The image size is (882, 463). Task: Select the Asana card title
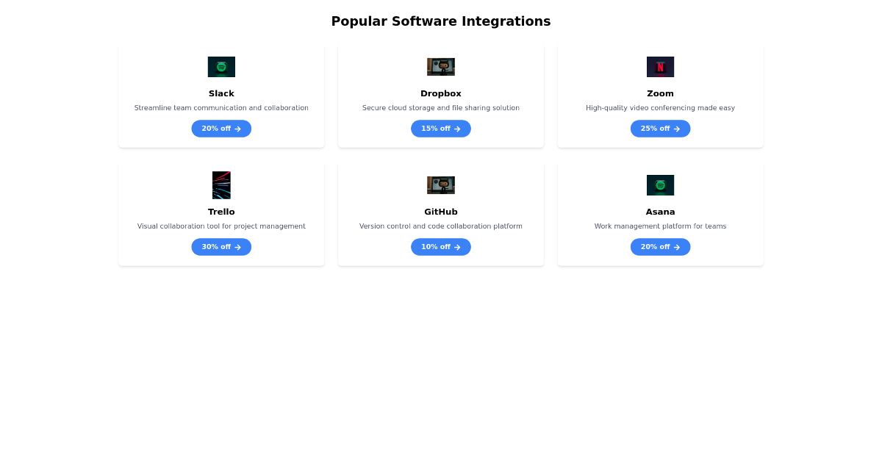[660, 212]
